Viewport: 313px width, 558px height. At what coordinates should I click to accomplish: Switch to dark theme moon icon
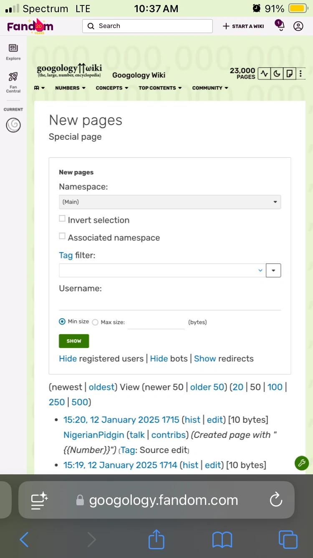pyautogui.click(x=276, y=74)
